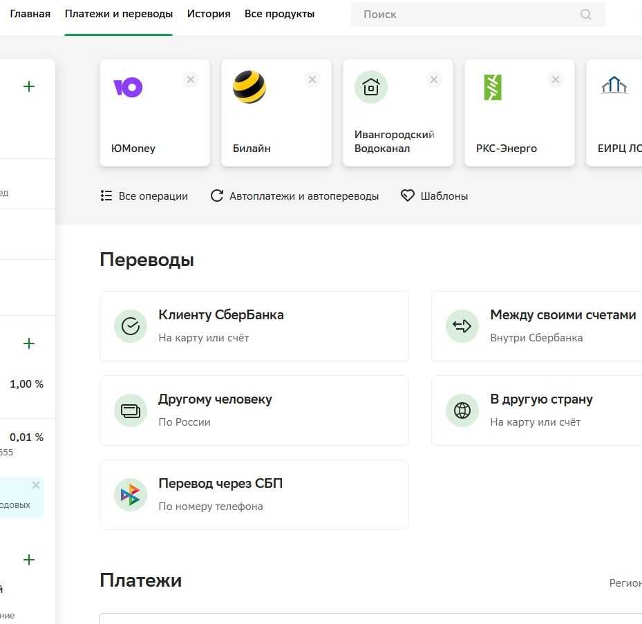
Task: Click the magnifier icon in search
Action: 586,15
